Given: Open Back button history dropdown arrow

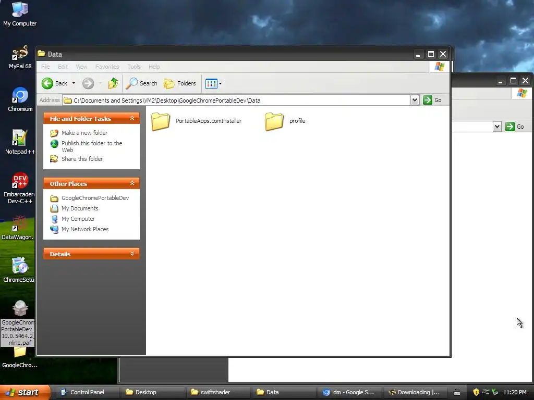Looking at the screenshot, I should coord(74,83).
